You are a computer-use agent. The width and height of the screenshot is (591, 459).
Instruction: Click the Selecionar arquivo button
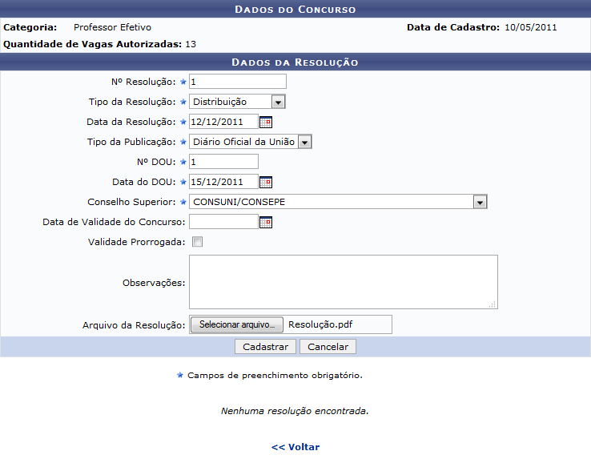click(236, 324)
